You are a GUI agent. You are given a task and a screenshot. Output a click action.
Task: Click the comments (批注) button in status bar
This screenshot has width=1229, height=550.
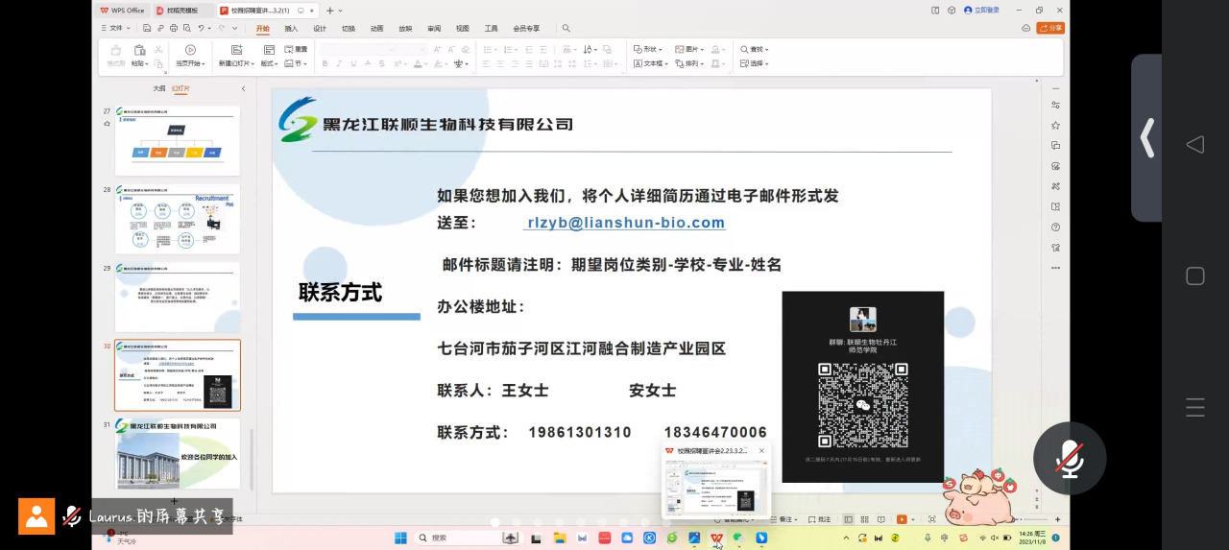pos(818,519)
